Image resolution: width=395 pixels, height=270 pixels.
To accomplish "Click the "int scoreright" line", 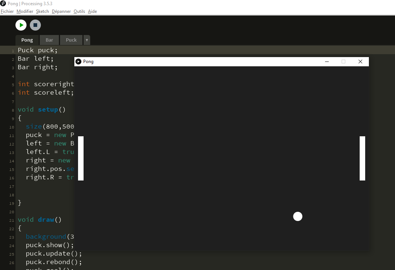I will (x=46, y=84).
